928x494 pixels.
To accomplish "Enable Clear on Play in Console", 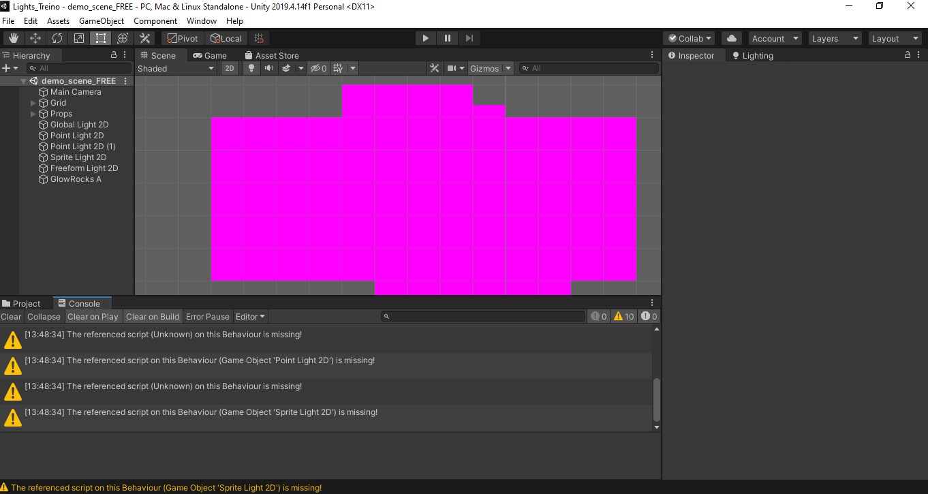I will [x=93, y=317].
